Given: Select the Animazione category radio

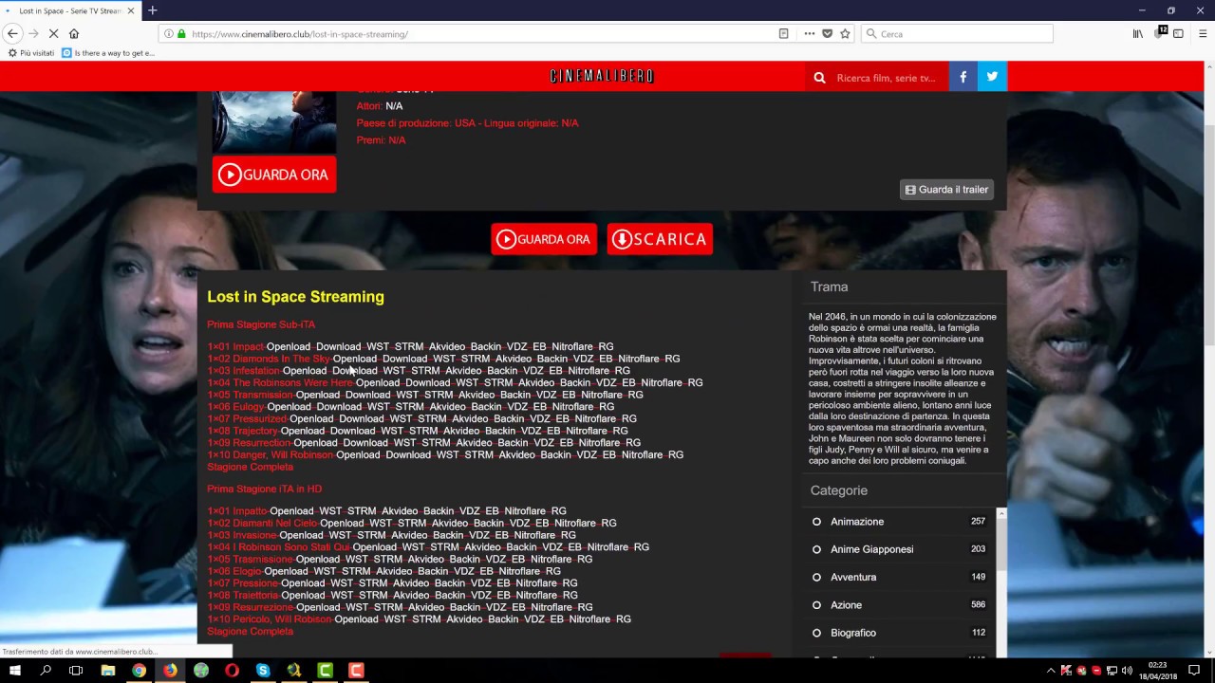Looking at the screenshot, I should (x=816, y=522).
